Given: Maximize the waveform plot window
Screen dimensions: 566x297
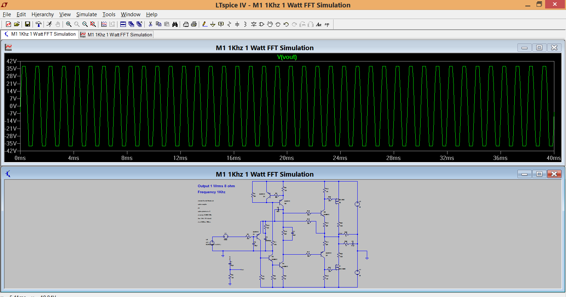Looking at the screenshot, I should pyautogui.click(x=539, y=47).
